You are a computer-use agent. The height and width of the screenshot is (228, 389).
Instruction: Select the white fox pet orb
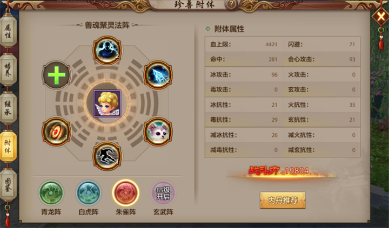pyautogui.click(x=158, y=132)
